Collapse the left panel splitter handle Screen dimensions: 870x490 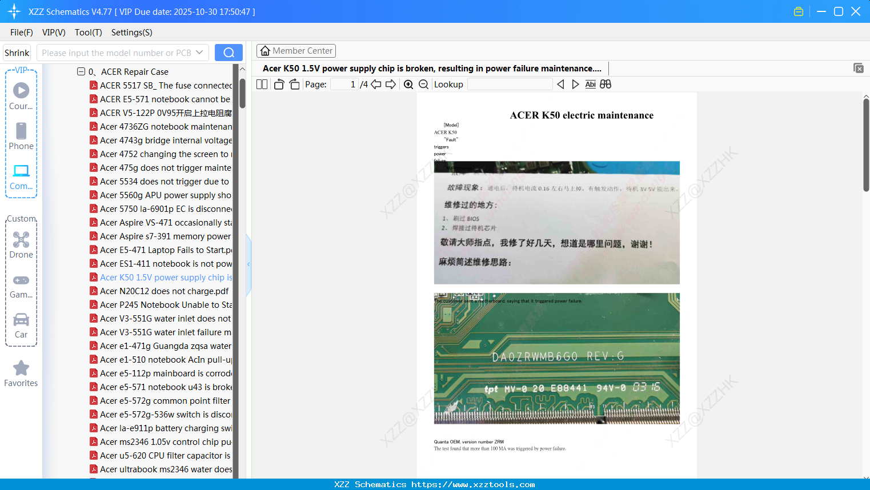(248, 264)
